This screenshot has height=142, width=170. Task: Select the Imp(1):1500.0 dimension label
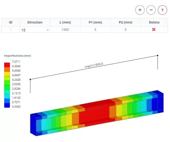94,65
